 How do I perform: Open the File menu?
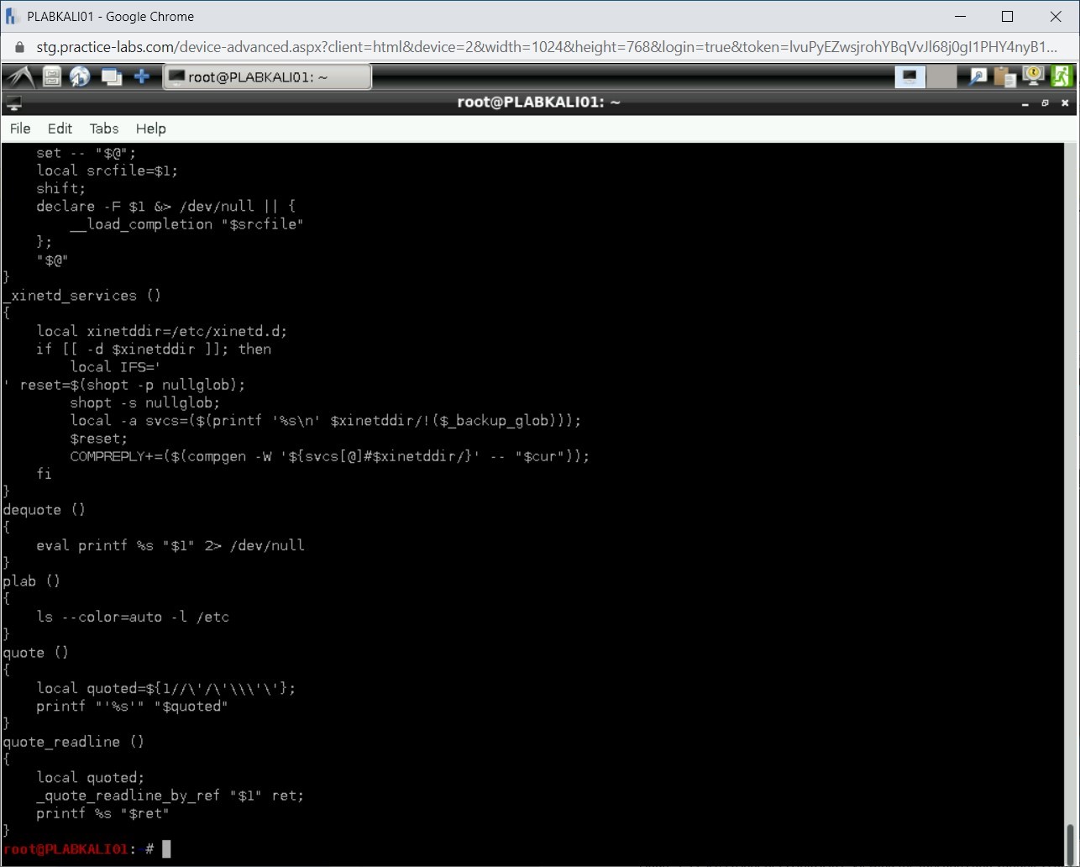click(x=20, y=129)
